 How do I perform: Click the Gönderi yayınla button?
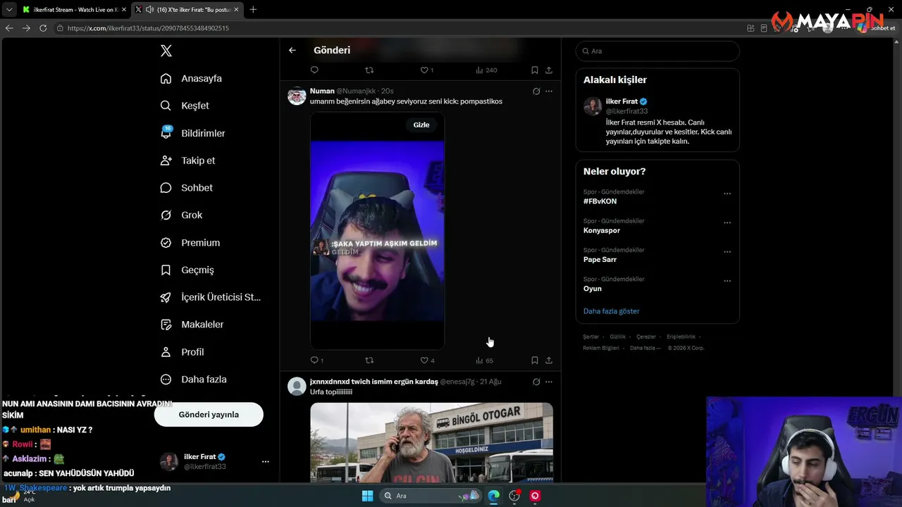(209, 415)
